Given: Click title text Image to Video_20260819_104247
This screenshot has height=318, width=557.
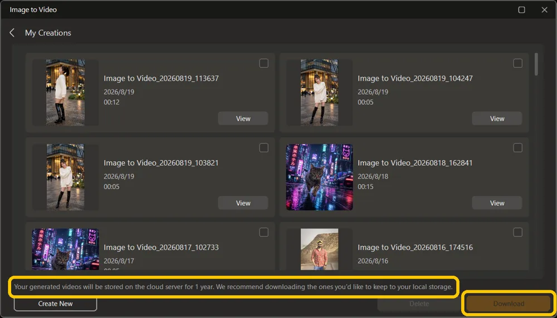Looking at the screenshot, I should 415,78.
